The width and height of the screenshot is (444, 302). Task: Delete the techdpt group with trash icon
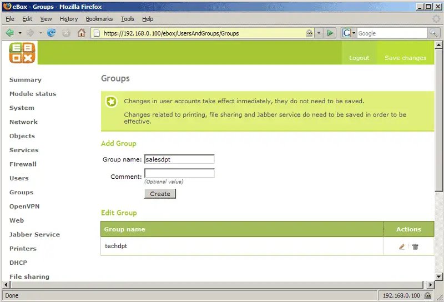coord(415,246)
